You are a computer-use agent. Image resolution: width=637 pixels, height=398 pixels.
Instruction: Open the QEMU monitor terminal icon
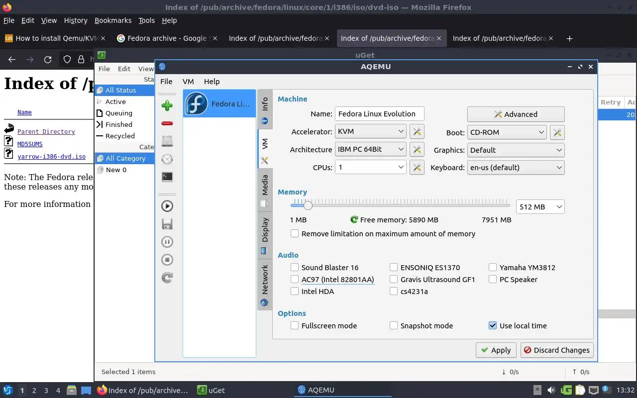coord(167,177)
